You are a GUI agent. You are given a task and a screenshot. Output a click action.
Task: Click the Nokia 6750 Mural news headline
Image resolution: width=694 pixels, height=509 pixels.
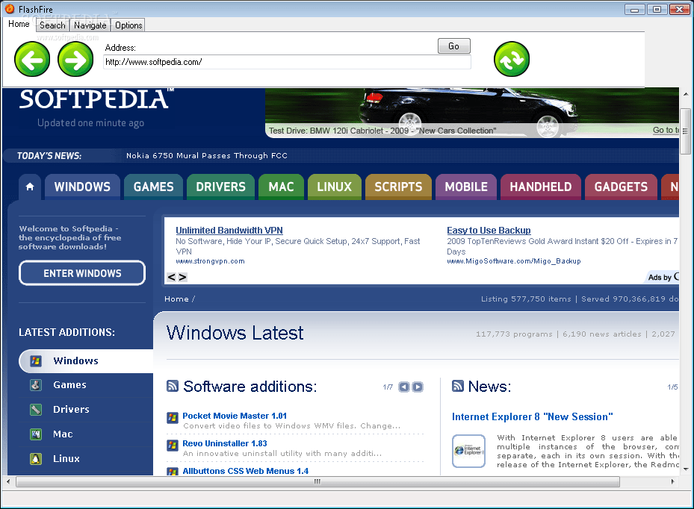pyautogui.click(x=207, y=156)
